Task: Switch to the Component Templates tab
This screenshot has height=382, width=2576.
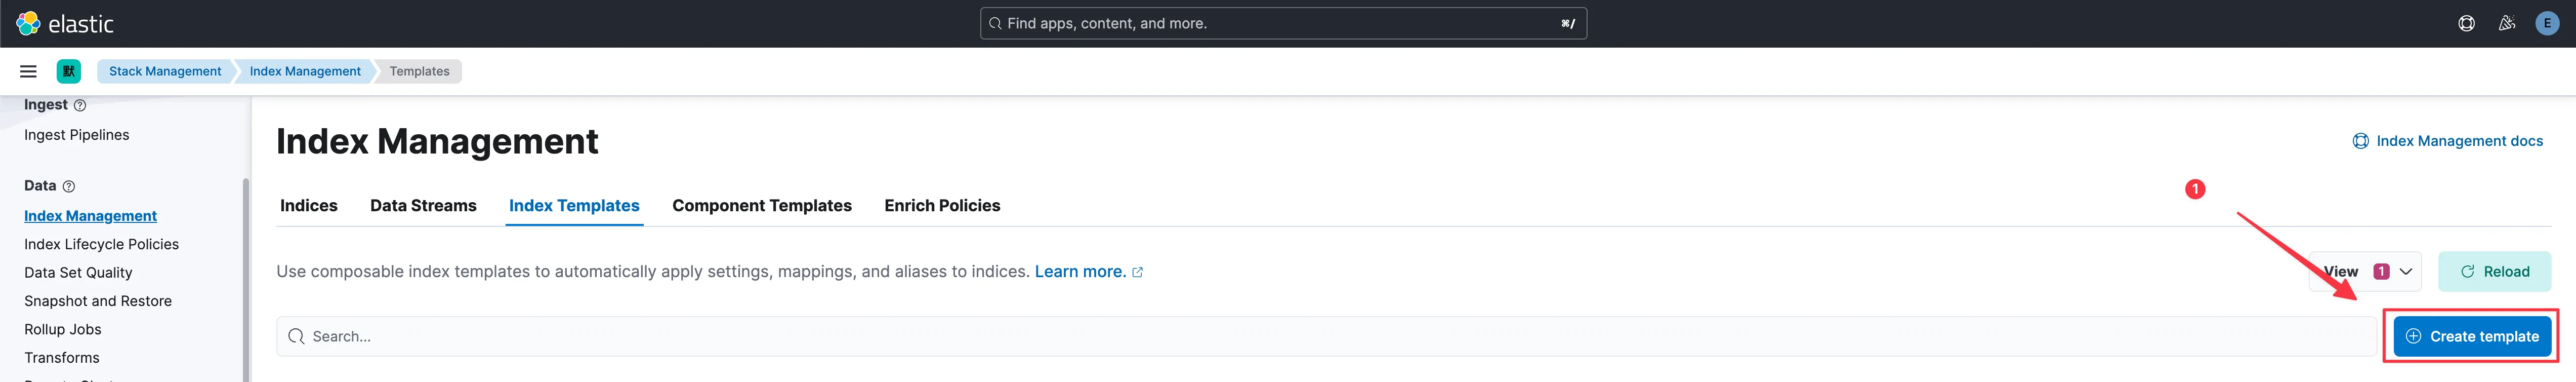Action: (x=761, y=205)
